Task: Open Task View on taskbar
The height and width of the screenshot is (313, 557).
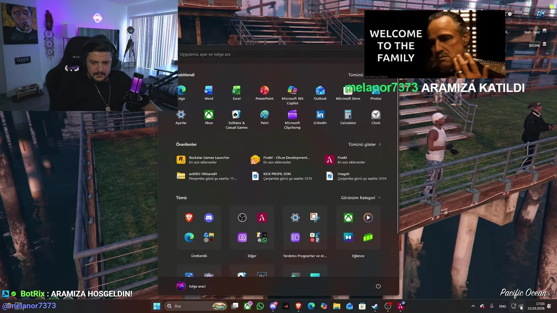Action: 235,306
